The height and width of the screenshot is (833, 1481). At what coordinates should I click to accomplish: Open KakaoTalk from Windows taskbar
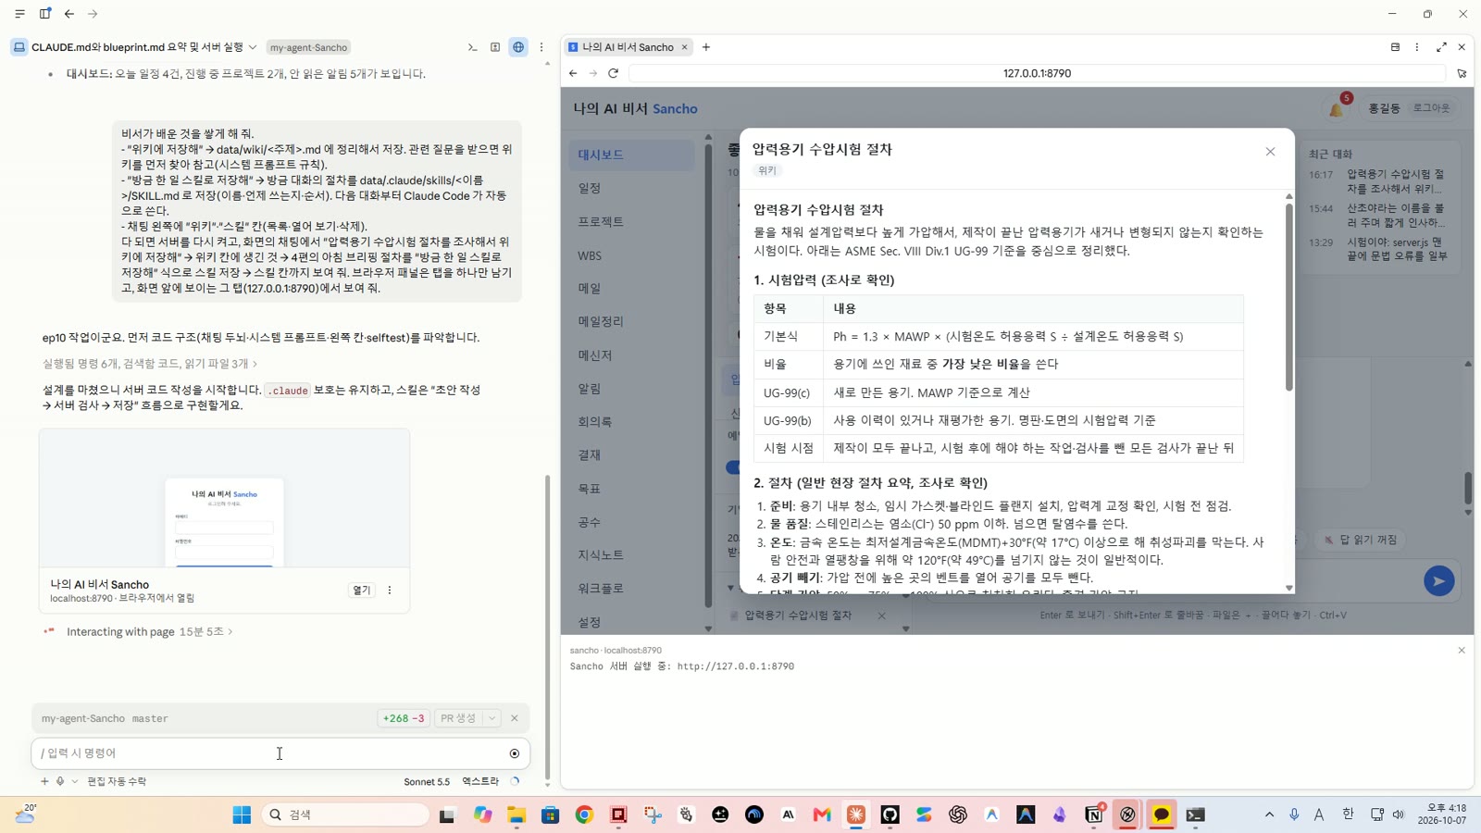1162,814
